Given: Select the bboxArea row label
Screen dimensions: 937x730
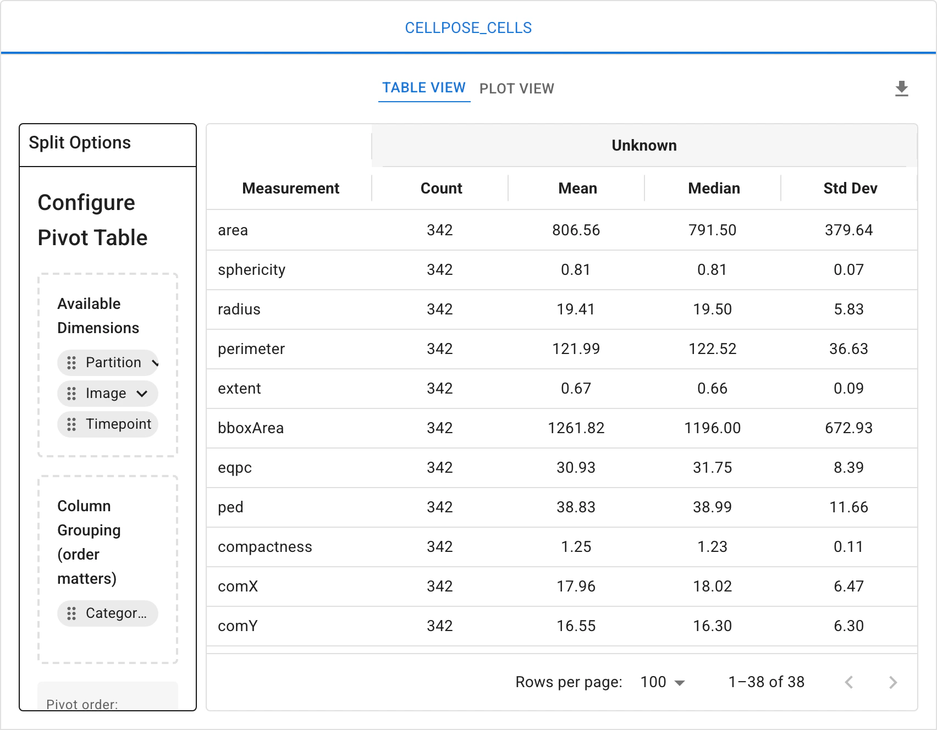Looking at the screenshot, I should click(250, 428).
